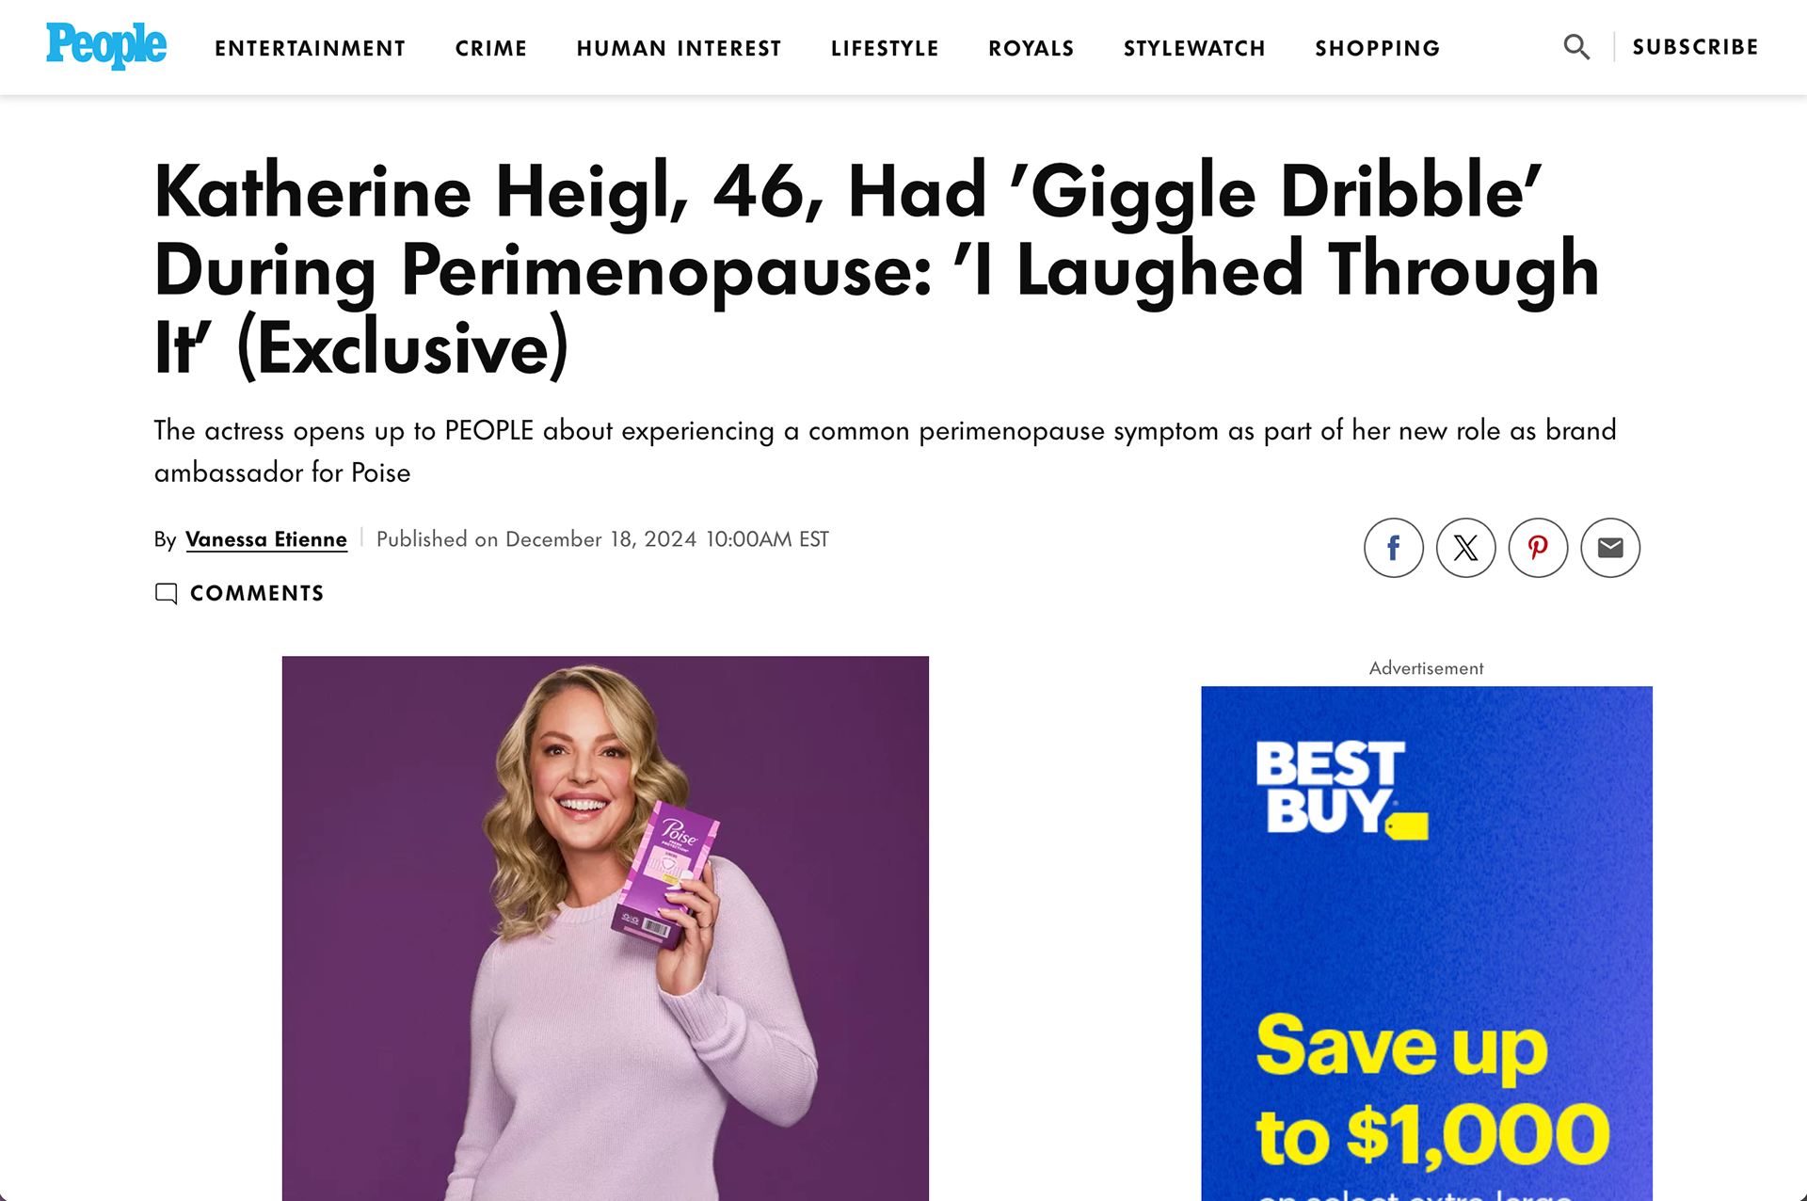Image resolution: width=1807 pixels, height=1201 pixels.
Task: Pin article to Pinterest
Action: (x=1538, y=548)
